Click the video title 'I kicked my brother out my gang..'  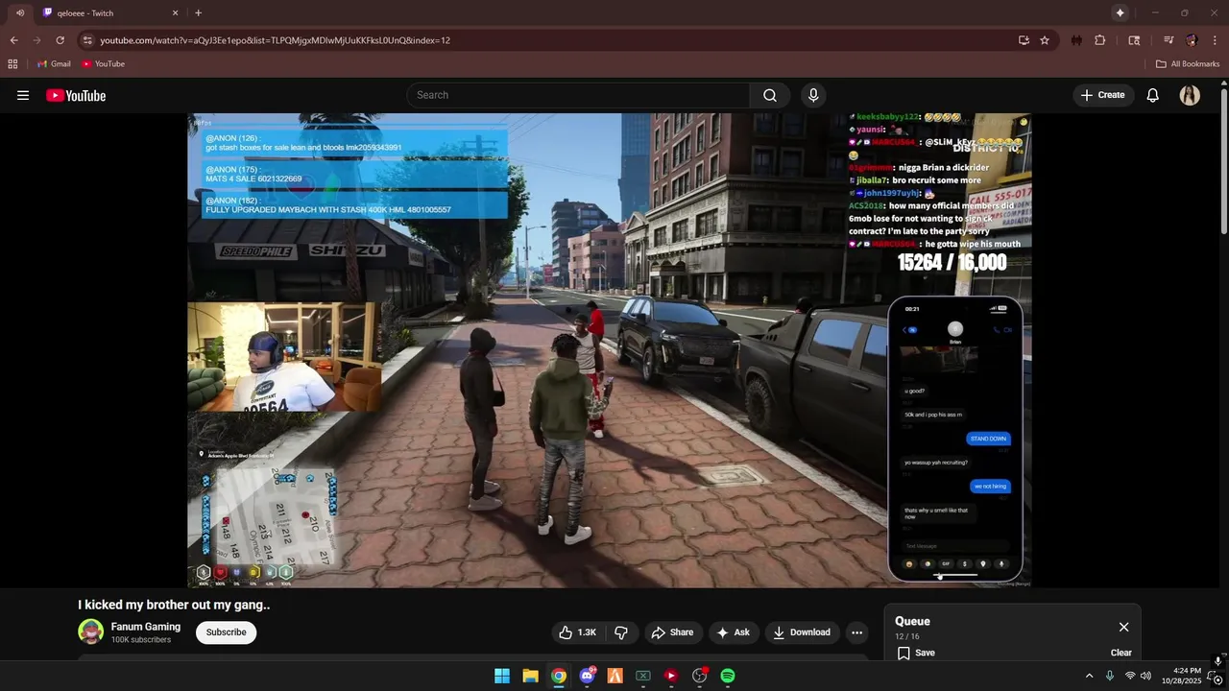pyautogui.click(x=174, y=605)
